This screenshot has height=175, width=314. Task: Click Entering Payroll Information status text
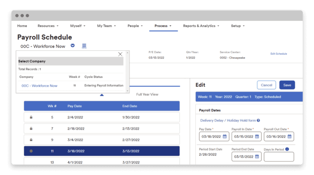104,85
